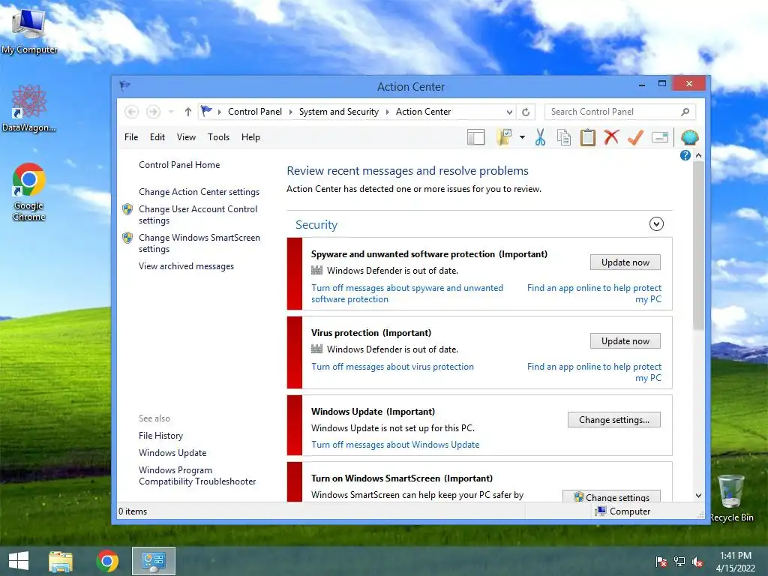
Task: Click the Forward navigation arrow
Action: (153, 112)
